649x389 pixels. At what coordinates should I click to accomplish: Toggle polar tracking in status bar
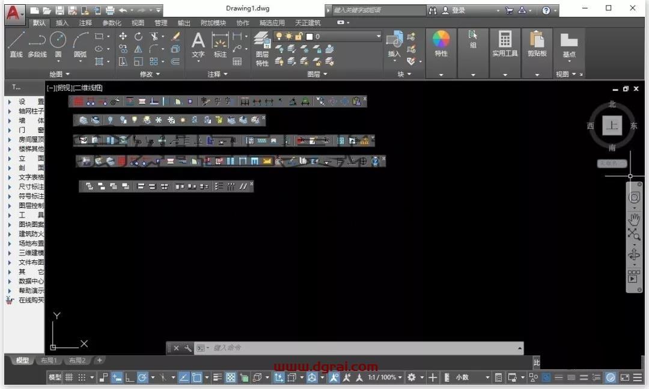click(x=142, y=378)
